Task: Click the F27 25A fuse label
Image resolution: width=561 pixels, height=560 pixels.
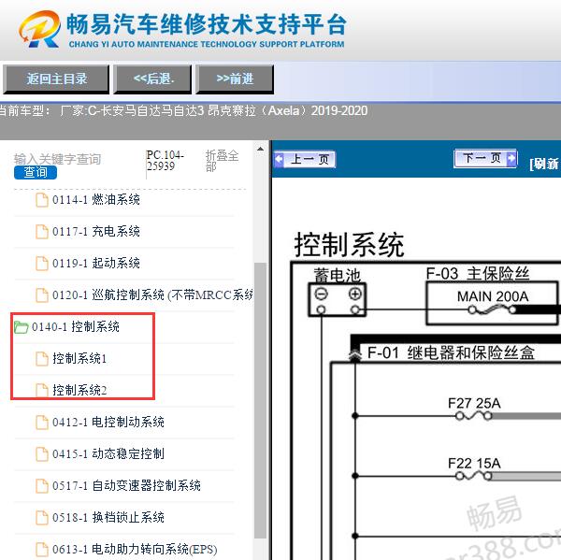Action: coord(474,404)
